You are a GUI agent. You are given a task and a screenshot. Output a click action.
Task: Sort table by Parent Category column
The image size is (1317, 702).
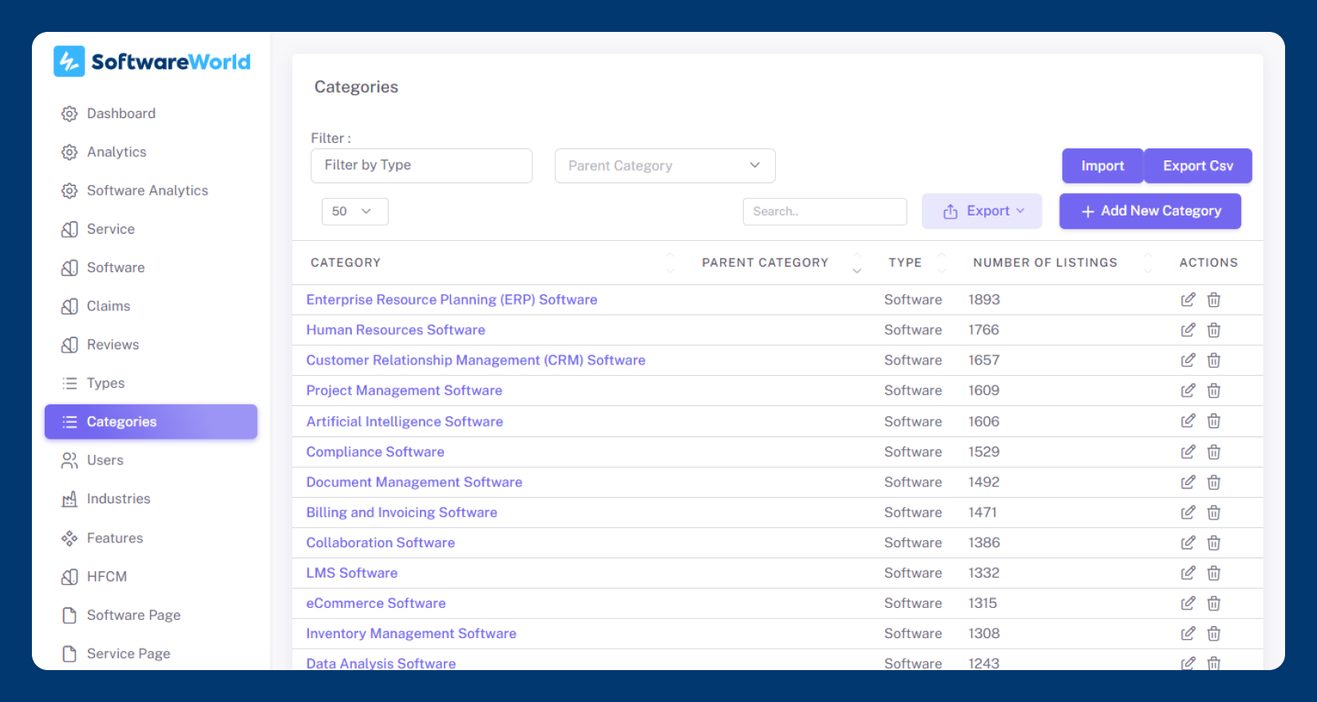pos(856,262)
